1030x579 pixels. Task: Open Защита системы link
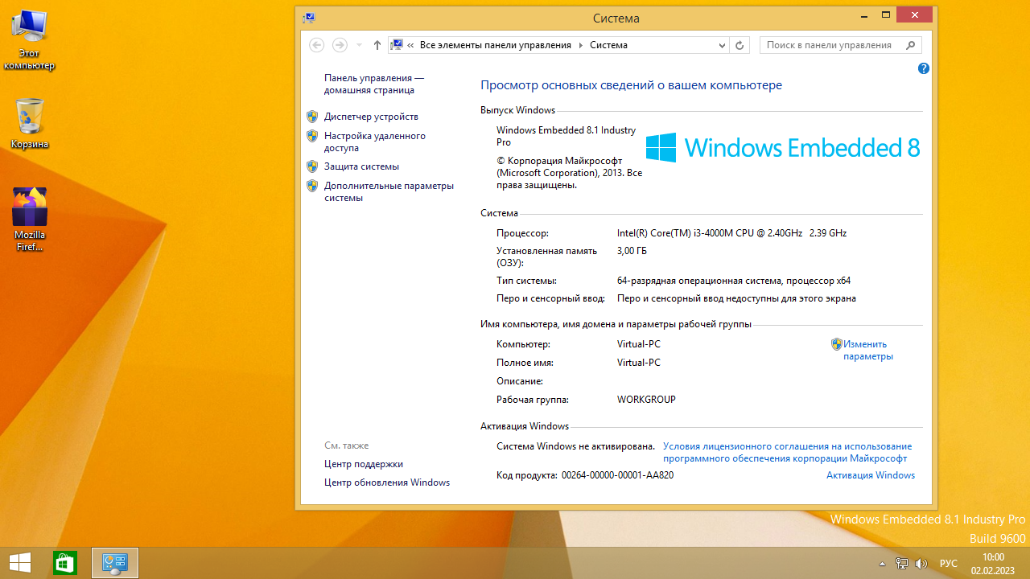click(x=361, y=166)
